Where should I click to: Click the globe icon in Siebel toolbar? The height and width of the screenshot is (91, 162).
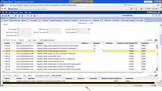8,15
